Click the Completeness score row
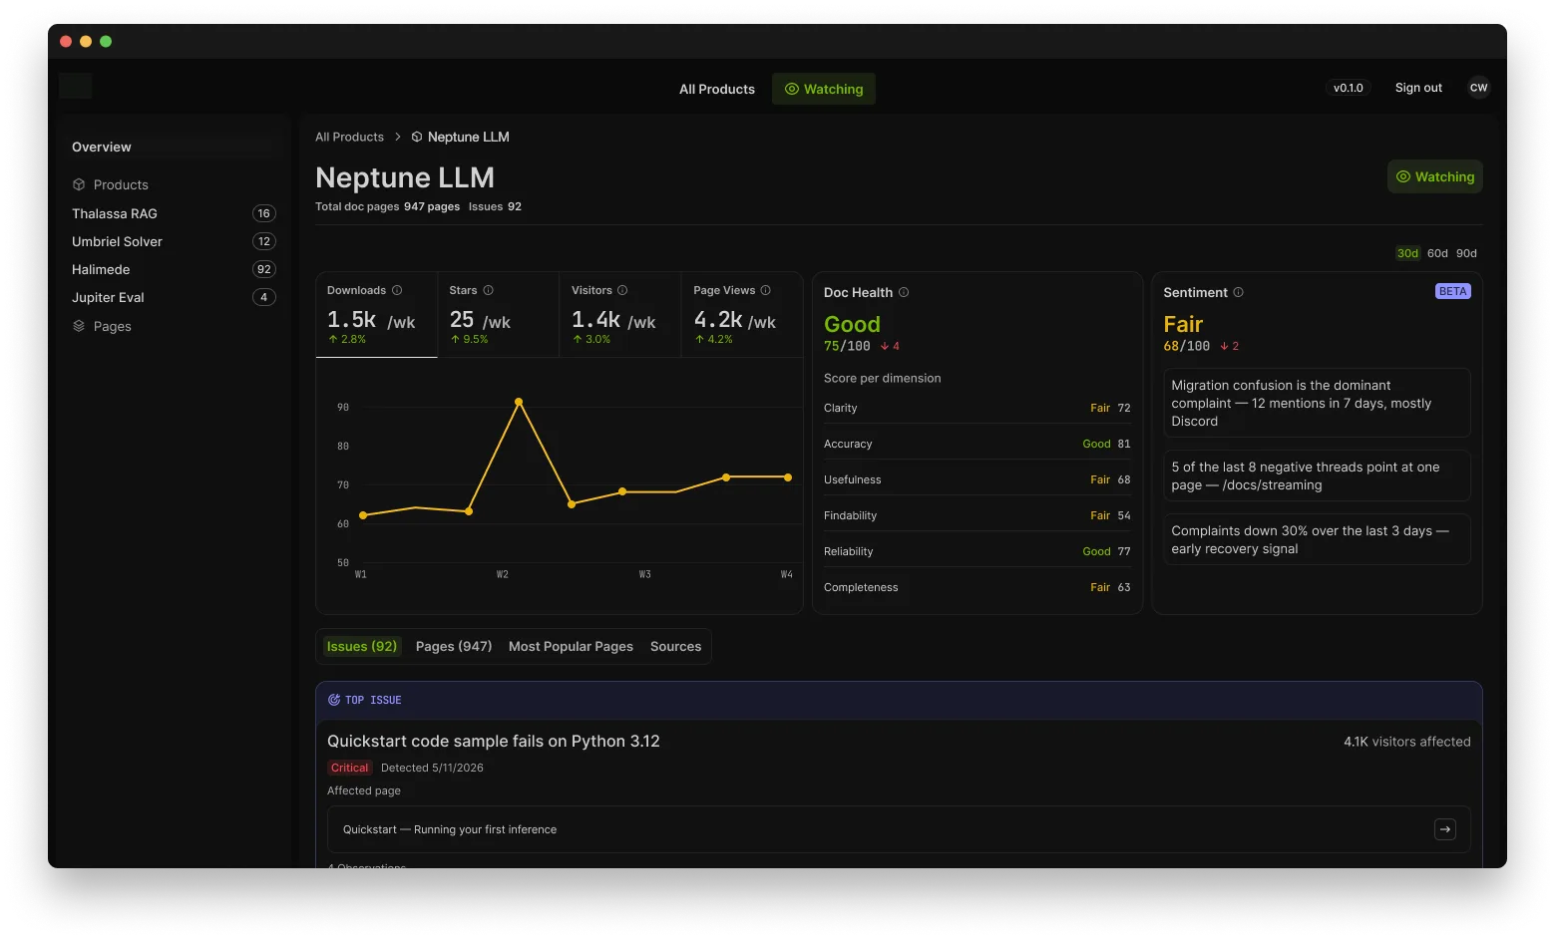This screenshot has height=940, width=1555. tap(976, 587)
